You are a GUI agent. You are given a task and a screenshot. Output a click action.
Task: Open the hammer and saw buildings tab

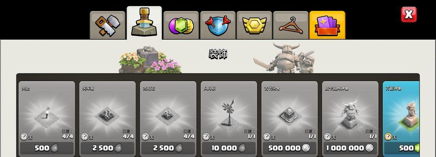click(107, 25)
